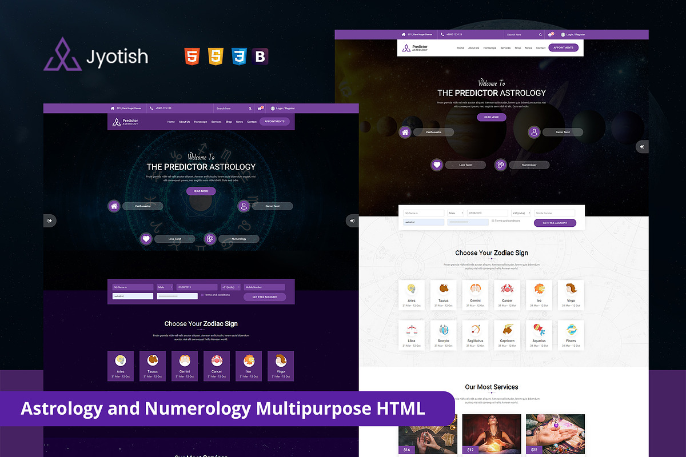Click the Numerology icon in light mockup
686x457 pixels.
500,165
